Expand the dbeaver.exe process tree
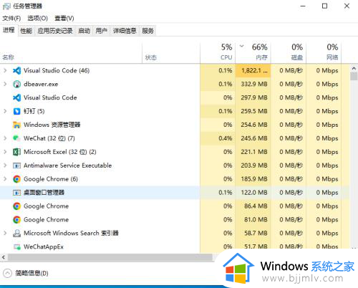Screen dimensions: 358x288 (x=5, y=84)
